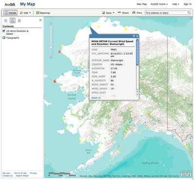Click the STATION_NAME value Wainwright
Screen dimensions: 194x180
click(x=117, y=60)
